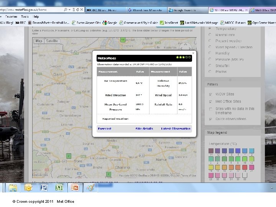Screen dimensions: 276x207
Task: Open the Exeter Airport Obs bookmark
Action: [86, 23]
